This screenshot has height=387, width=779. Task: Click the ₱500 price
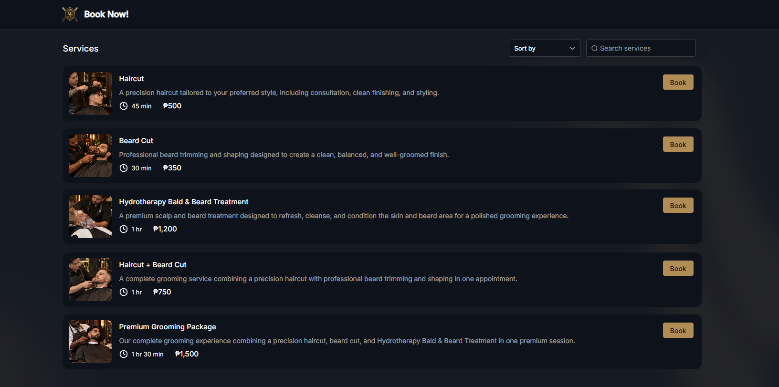pyautogui.click(x=172, y=106)
